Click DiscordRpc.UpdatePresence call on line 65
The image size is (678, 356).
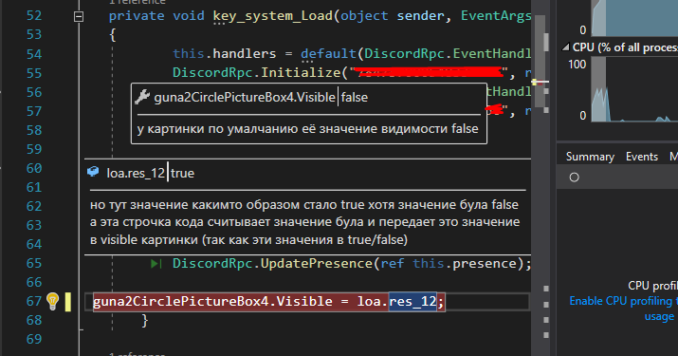(272, 263)
